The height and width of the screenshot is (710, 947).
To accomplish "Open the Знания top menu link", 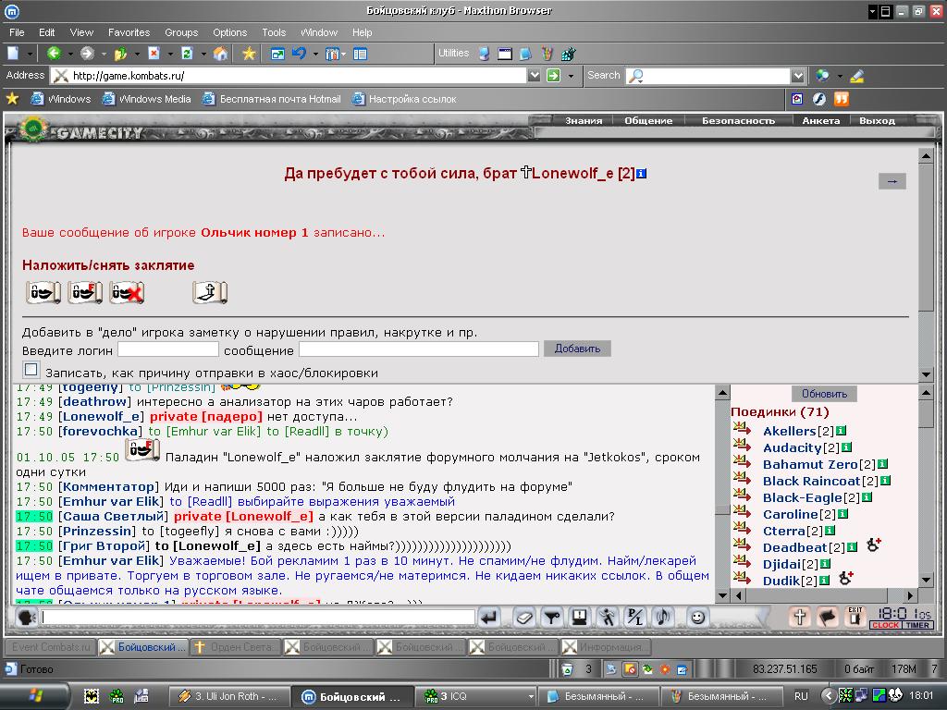I will pyautogui.click(x=584, y=121).
